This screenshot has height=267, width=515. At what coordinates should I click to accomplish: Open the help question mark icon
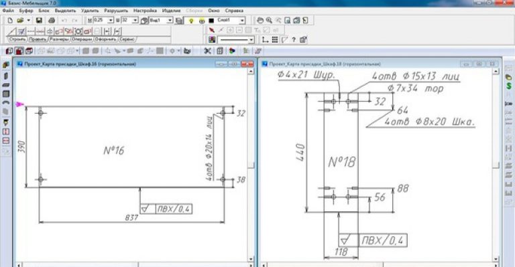pos(294,39)
